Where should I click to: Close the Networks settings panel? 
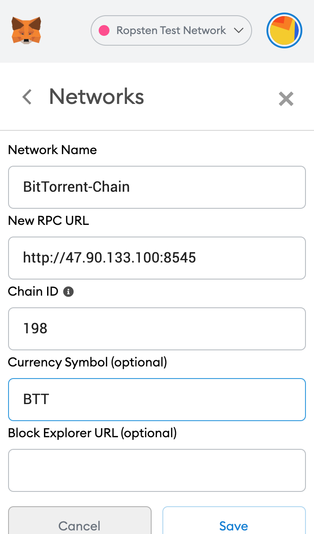286,99
